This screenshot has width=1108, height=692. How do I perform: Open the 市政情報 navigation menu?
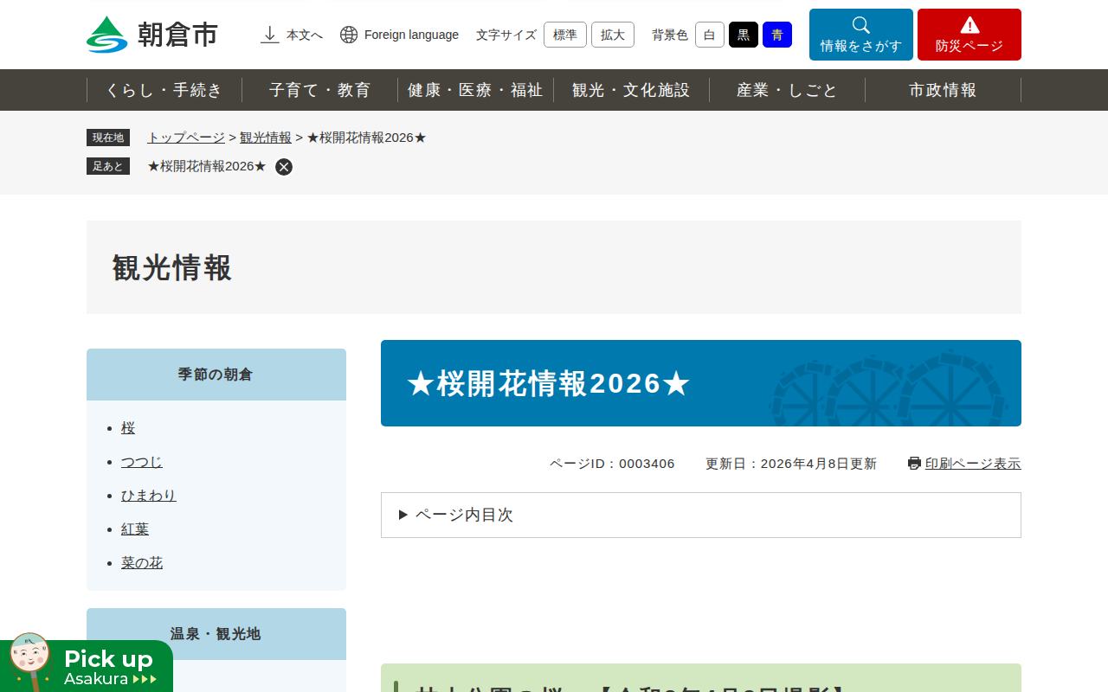(x=943, y=90)
